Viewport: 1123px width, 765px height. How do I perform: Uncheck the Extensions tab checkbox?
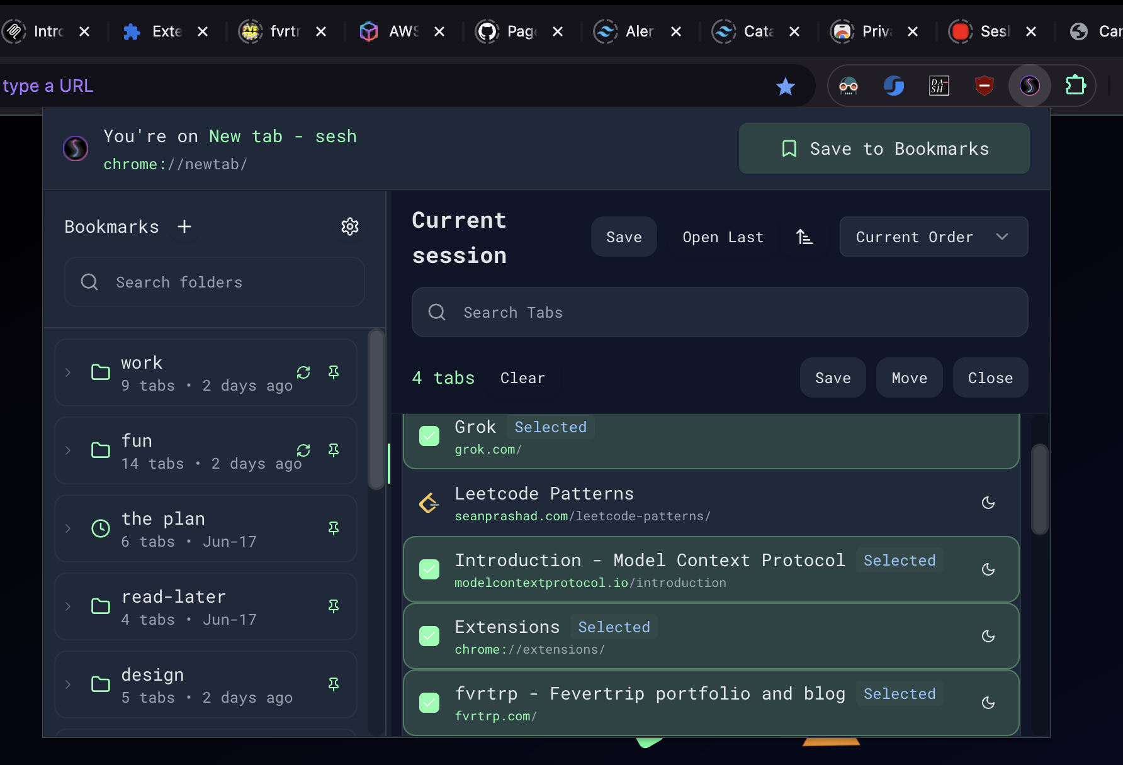(429, 636)
